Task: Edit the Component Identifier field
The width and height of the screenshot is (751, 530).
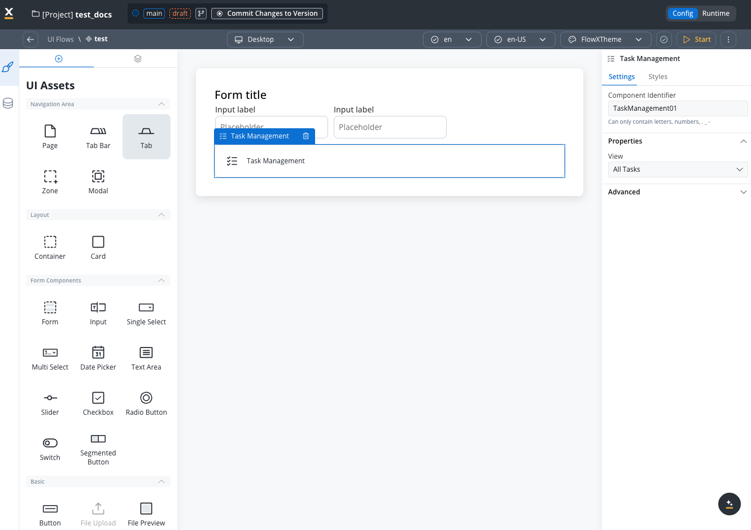Action: [x=678, y=108]
